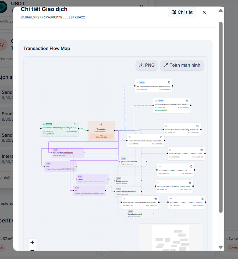Screen dimensions: 238x259
Task: Click the scrollbar up arrow in dialog
Action: [221, 11]
